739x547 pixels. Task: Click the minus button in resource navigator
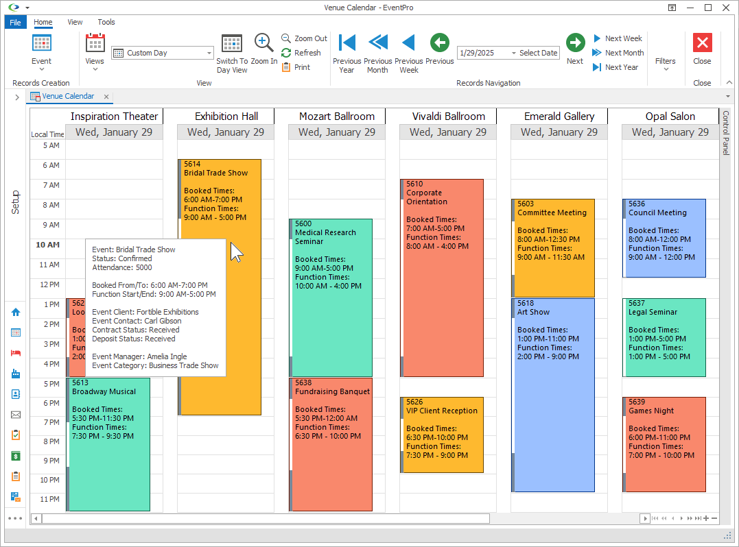click(x=714, y=519)
